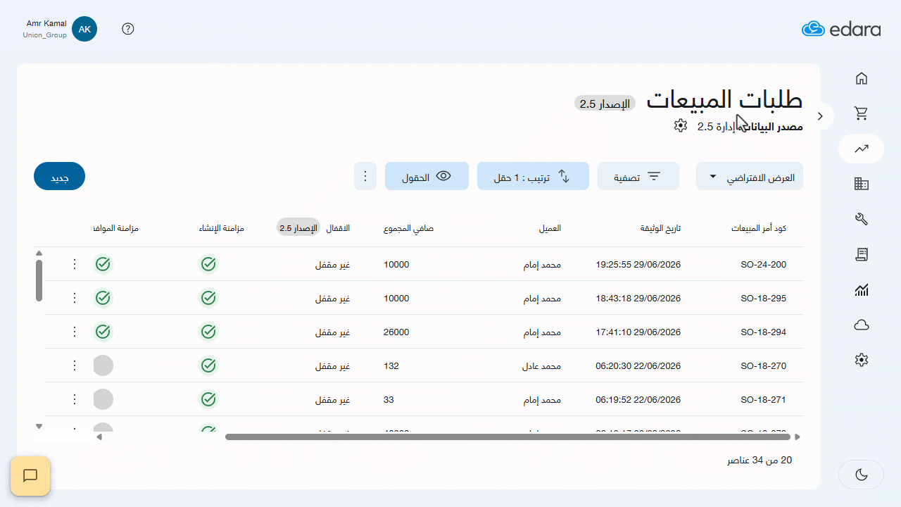Image resolution: width=901 pixels, height=507 pixels.
Task: Click the horizontal scroll left arrow
Action: click(99, 437)
